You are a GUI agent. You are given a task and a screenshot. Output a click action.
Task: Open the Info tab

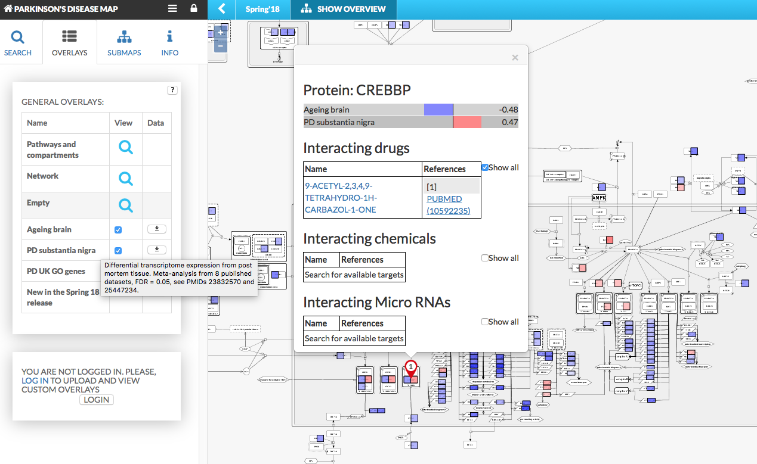[169, 43]
